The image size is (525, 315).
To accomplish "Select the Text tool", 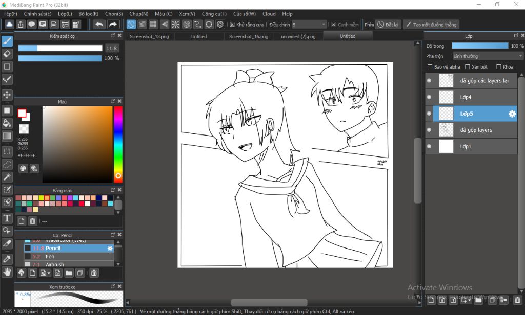I will 7,218.
